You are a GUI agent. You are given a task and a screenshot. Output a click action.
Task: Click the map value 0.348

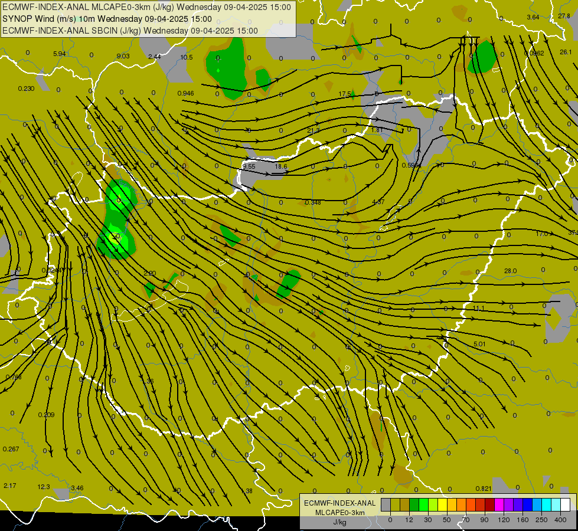pos(313,202)
